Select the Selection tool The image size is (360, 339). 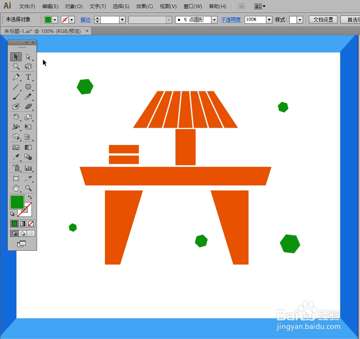click(16, 56)
